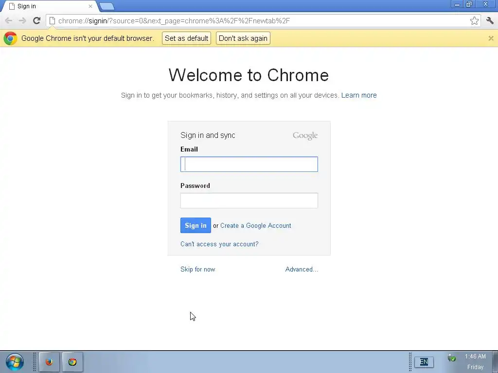This screenshot has width=498, height=373.
Task: Dismiss the default browser infobar
Action: tap(491, 38)
